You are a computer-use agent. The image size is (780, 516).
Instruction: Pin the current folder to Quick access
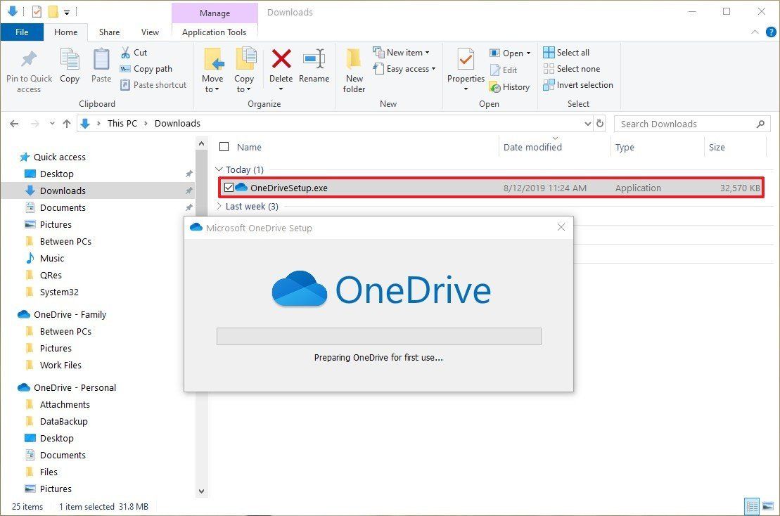pos(29,68)
